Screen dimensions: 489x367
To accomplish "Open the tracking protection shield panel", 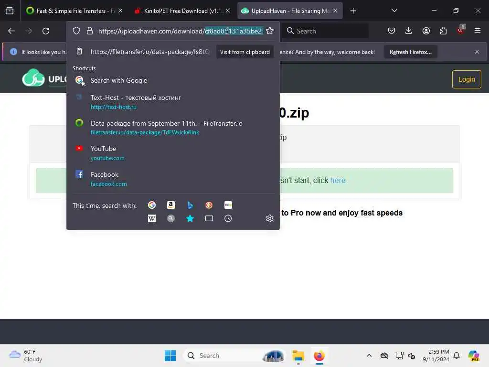I will click(76, 31).
